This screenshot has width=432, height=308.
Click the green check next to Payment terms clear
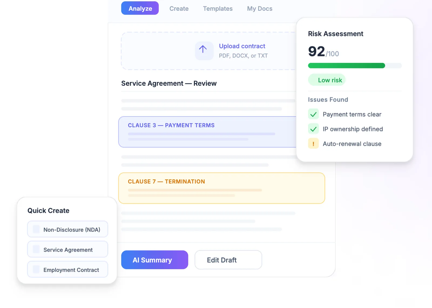click(313, 114)
